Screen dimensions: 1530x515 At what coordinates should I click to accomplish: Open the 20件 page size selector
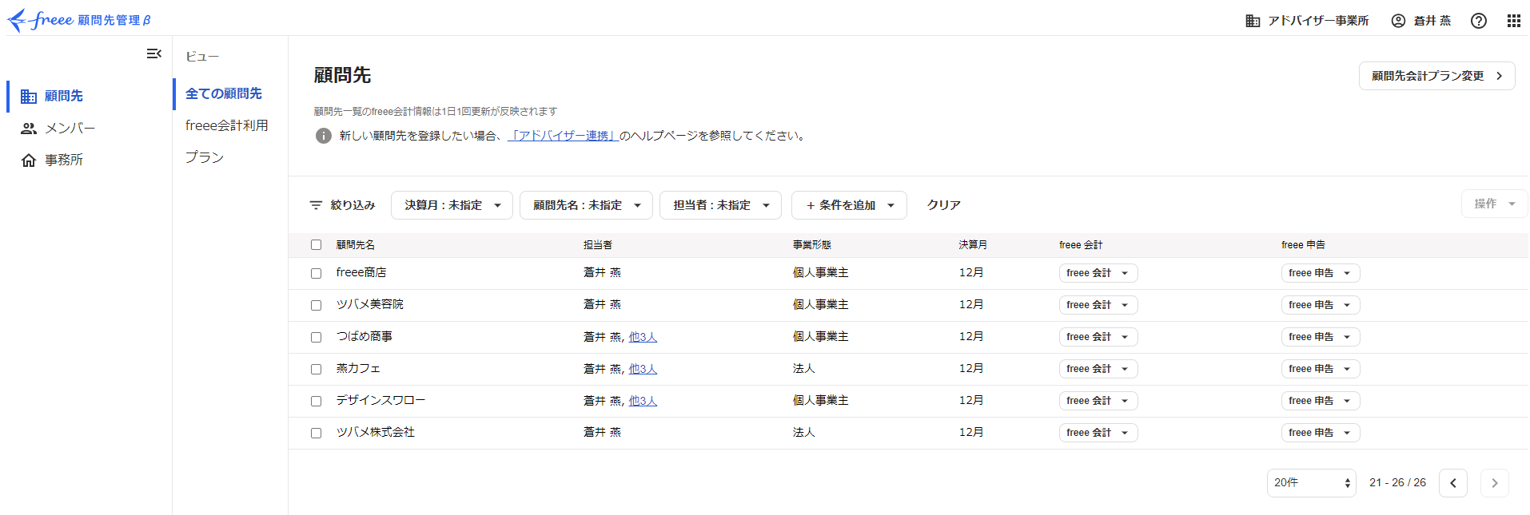pos(1312,483)
